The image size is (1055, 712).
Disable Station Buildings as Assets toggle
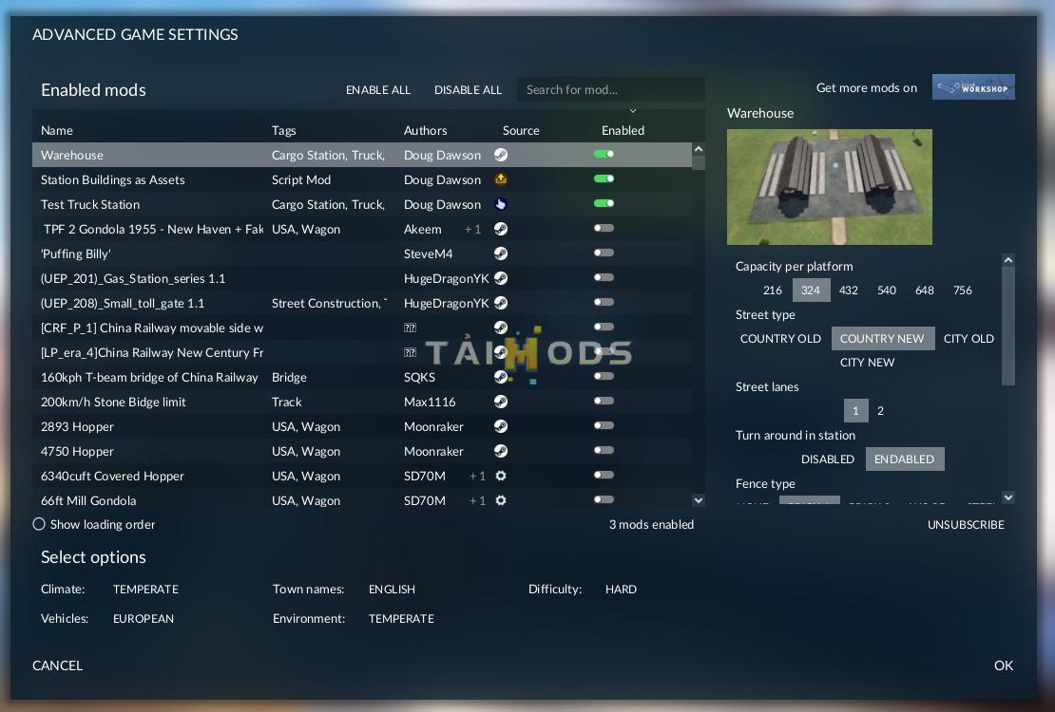click(604, 178)
